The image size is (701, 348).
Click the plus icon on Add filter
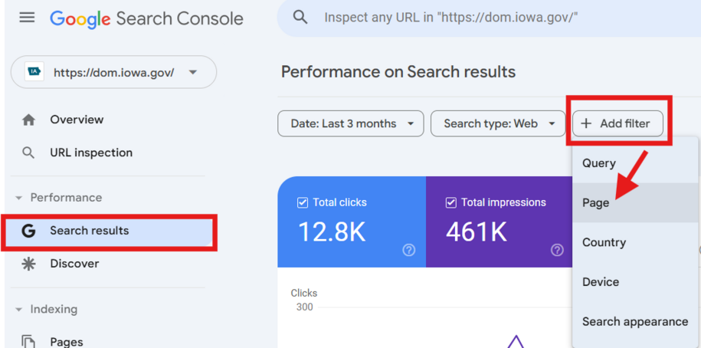click(x=586, y=123)
